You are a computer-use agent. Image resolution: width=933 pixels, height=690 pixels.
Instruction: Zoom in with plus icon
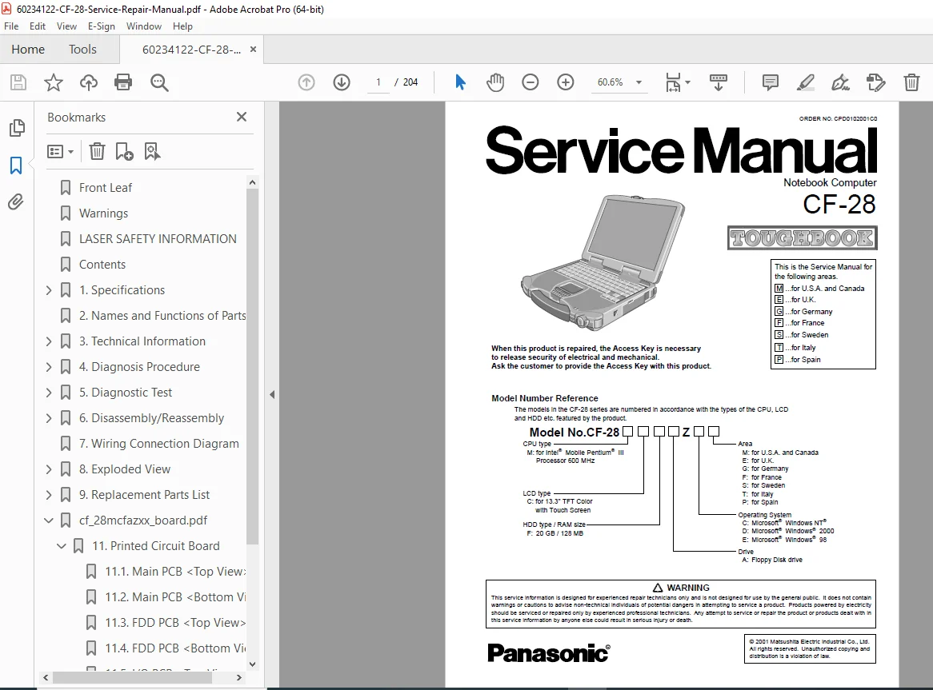pyautogui.click(x=565, y=82)
